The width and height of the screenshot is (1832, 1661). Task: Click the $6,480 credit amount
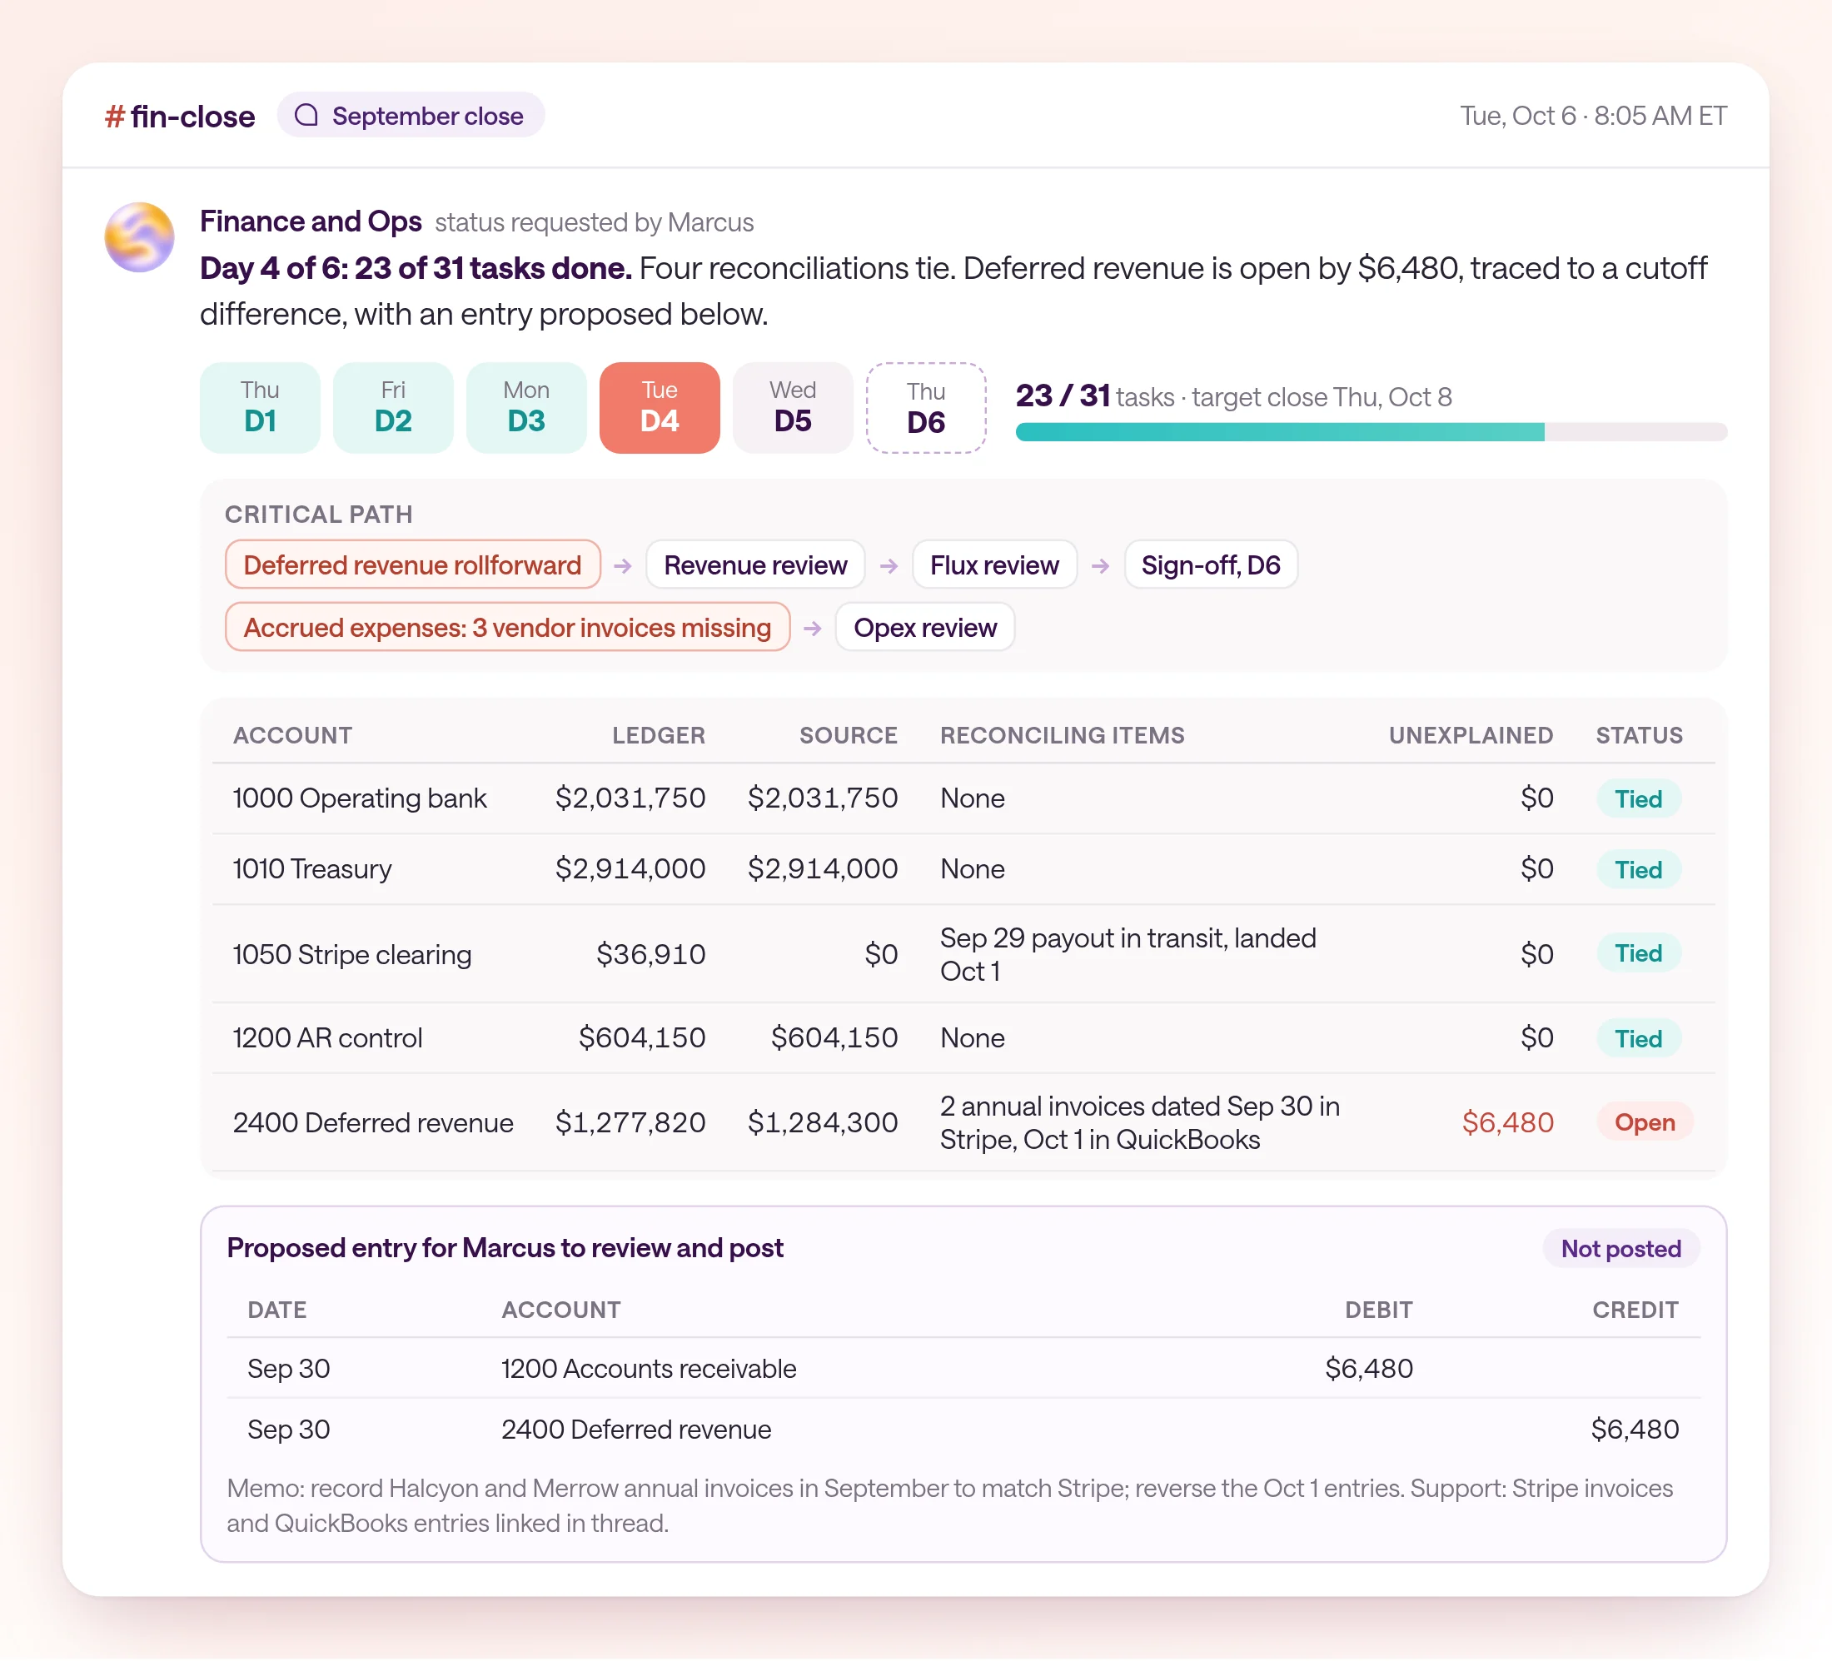(1634, 1429)
